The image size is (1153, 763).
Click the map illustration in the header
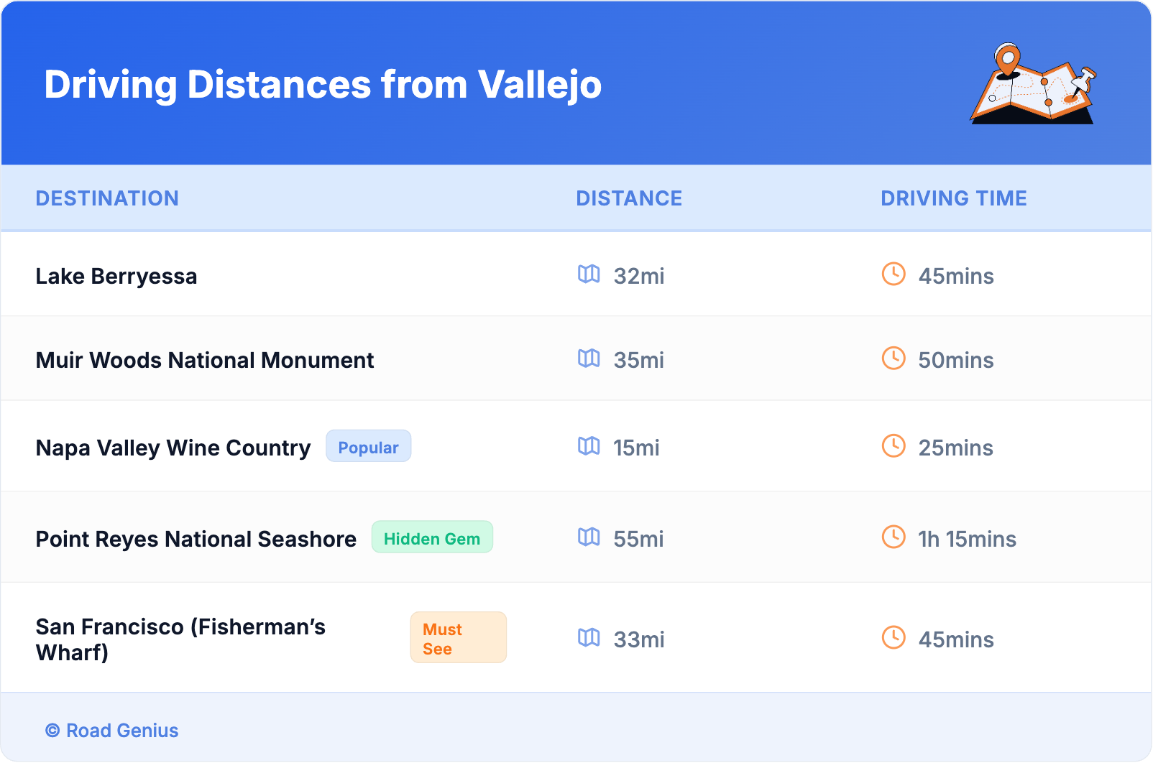(x=1033, y=84)
